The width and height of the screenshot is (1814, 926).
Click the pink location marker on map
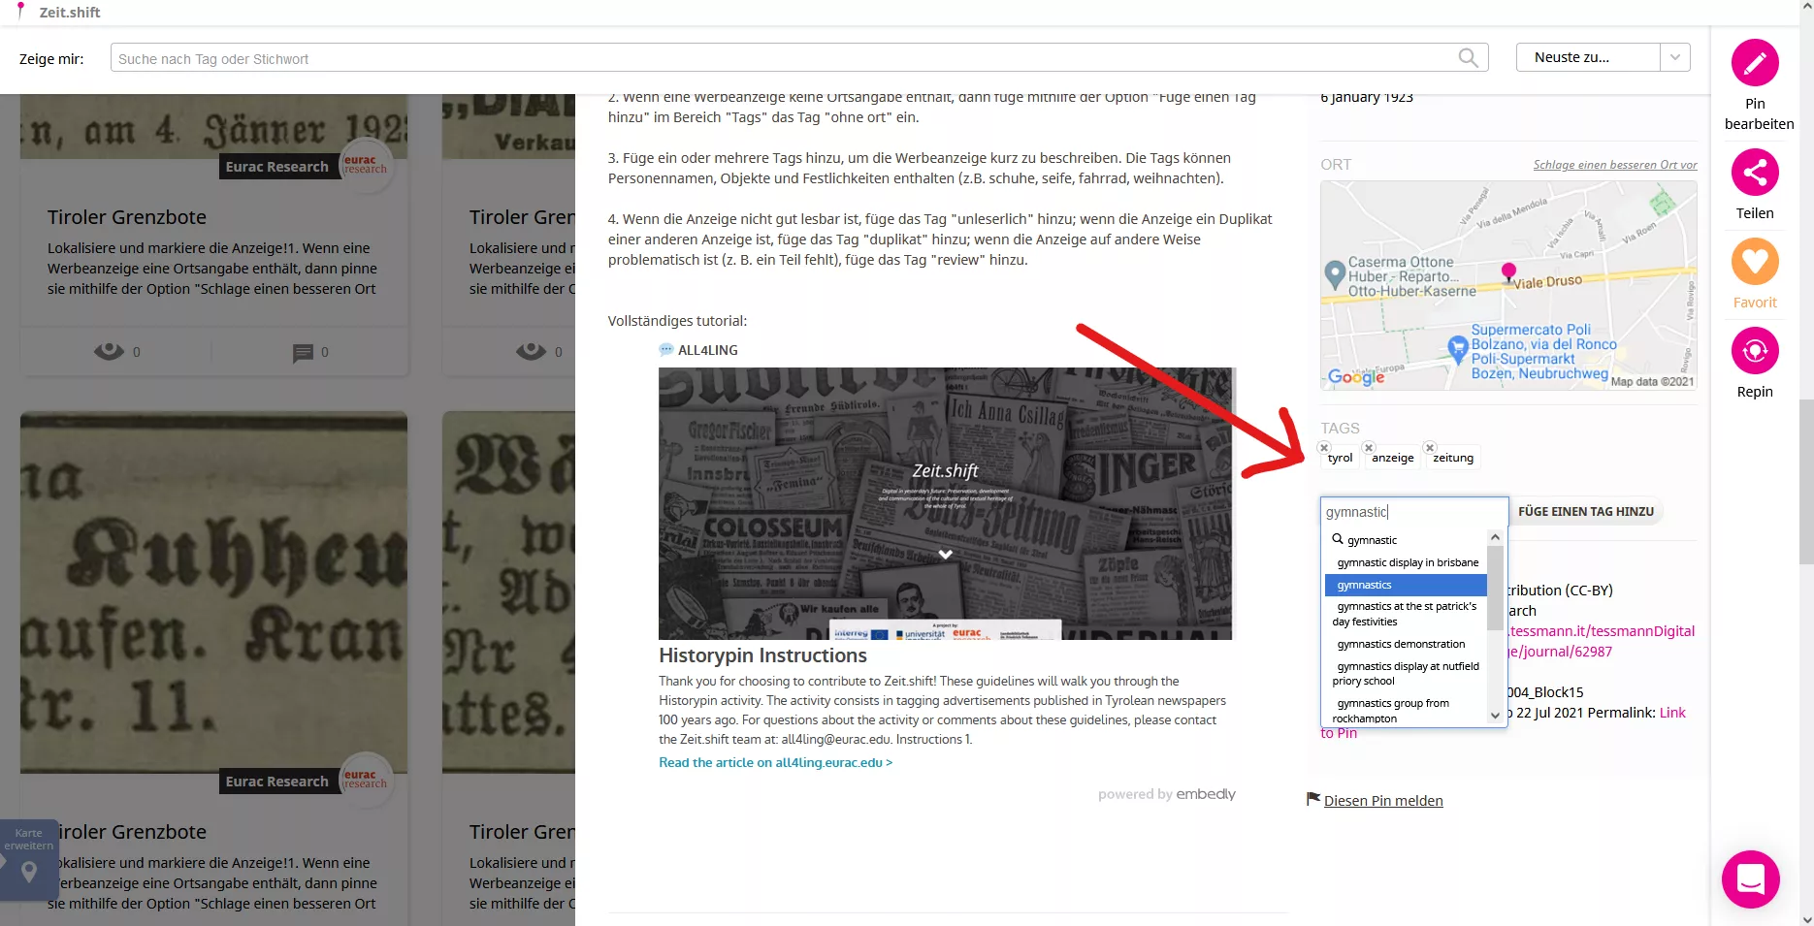1508,272
